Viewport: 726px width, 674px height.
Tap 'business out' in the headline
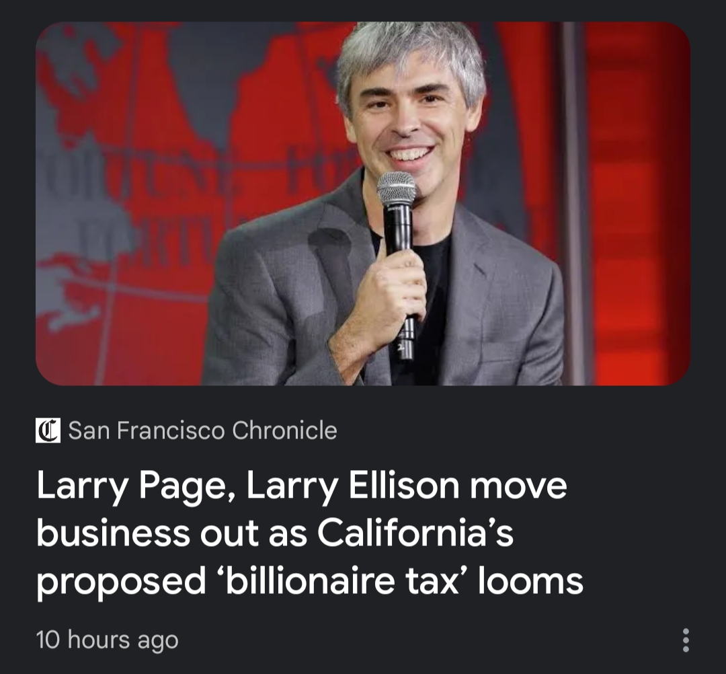(x=149, y=533)
